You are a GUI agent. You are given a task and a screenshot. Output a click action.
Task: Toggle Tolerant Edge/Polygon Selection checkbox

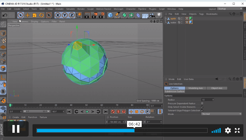202,110
